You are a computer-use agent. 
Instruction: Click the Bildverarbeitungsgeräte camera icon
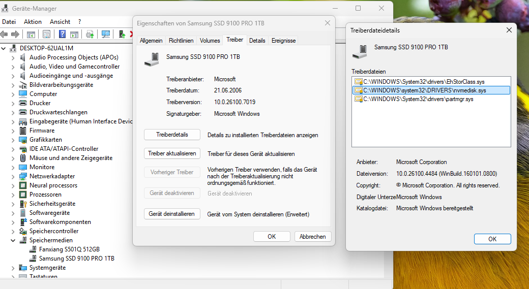click(x=22, y=85)
